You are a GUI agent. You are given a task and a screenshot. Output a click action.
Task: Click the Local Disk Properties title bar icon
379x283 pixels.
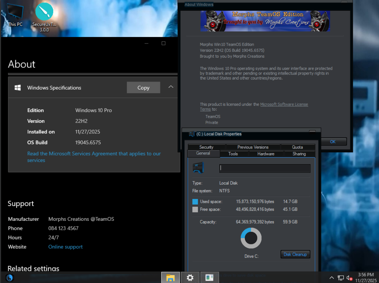pyautogui.click(x=191, y=134)
